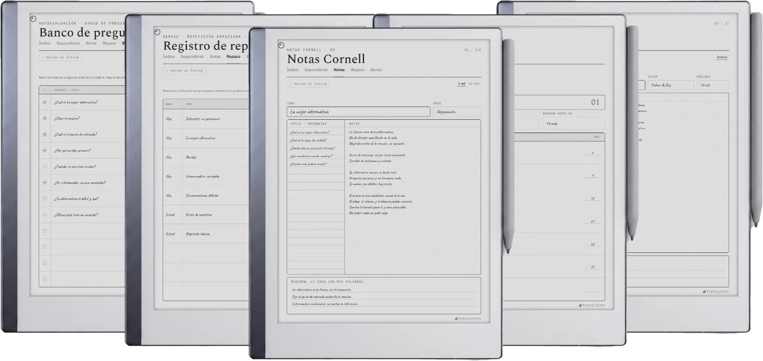Tap the circle icon on Registro de repaso page
Image resolution: width=763 pixels, height=361 pixels.
point(157,32)
